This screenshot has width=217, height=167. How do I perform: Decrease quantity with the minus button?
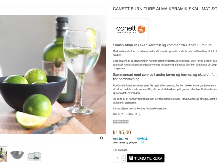pos(123,160)
